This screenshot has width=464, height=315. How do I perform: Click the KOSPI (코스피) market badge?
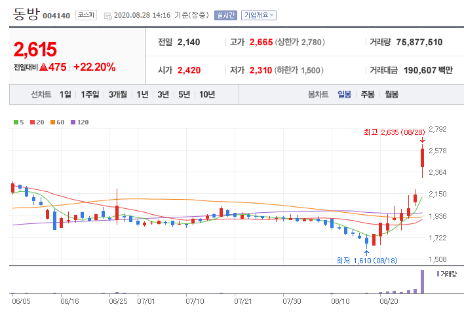coord(85,14)
